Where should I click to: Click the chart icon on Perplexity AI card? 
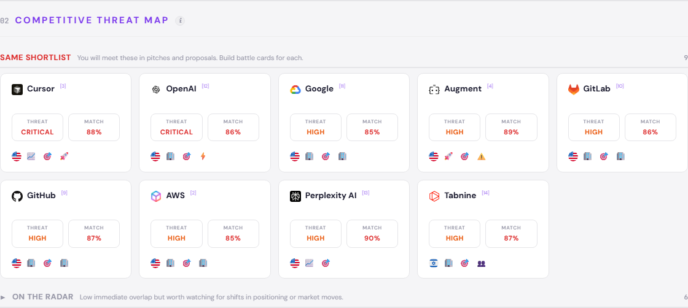(310, 263)
